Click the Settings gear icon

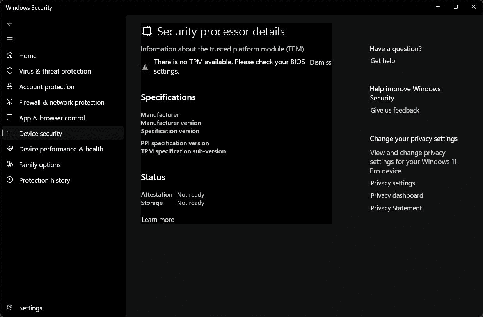10,308
